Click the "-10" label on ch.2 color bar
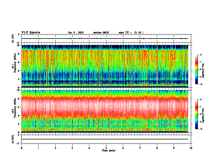The image size is (215, 166). 201,129
